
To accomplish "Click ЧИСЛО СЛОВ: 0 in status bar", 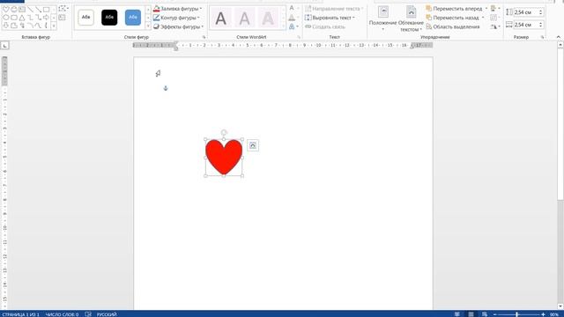I will (62, 314).
